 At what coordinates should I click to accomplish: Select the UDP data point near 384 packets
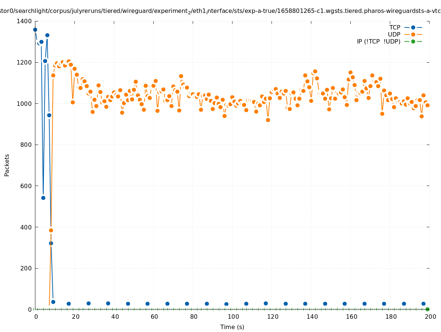pyautogui.click(x=51, y=230)
